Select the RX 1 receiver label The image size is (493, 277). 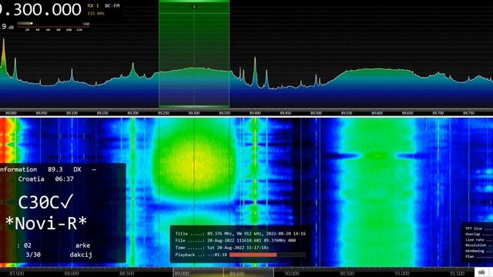pos(93,5)
